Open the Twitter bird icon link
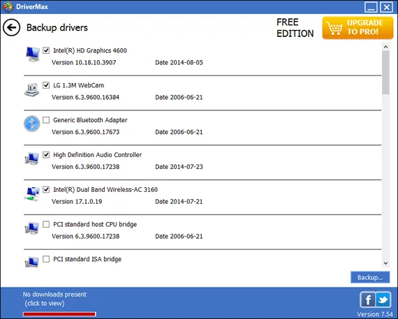The image size is (398, 319). (x=383, y=300)
